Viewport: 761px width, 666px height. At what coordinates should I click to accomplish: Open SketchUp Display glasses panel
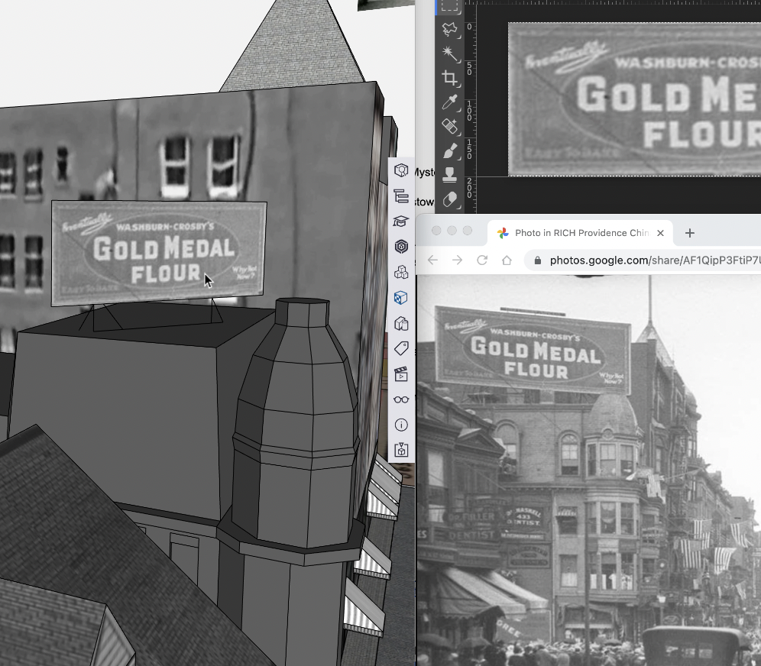pos(401,399)
